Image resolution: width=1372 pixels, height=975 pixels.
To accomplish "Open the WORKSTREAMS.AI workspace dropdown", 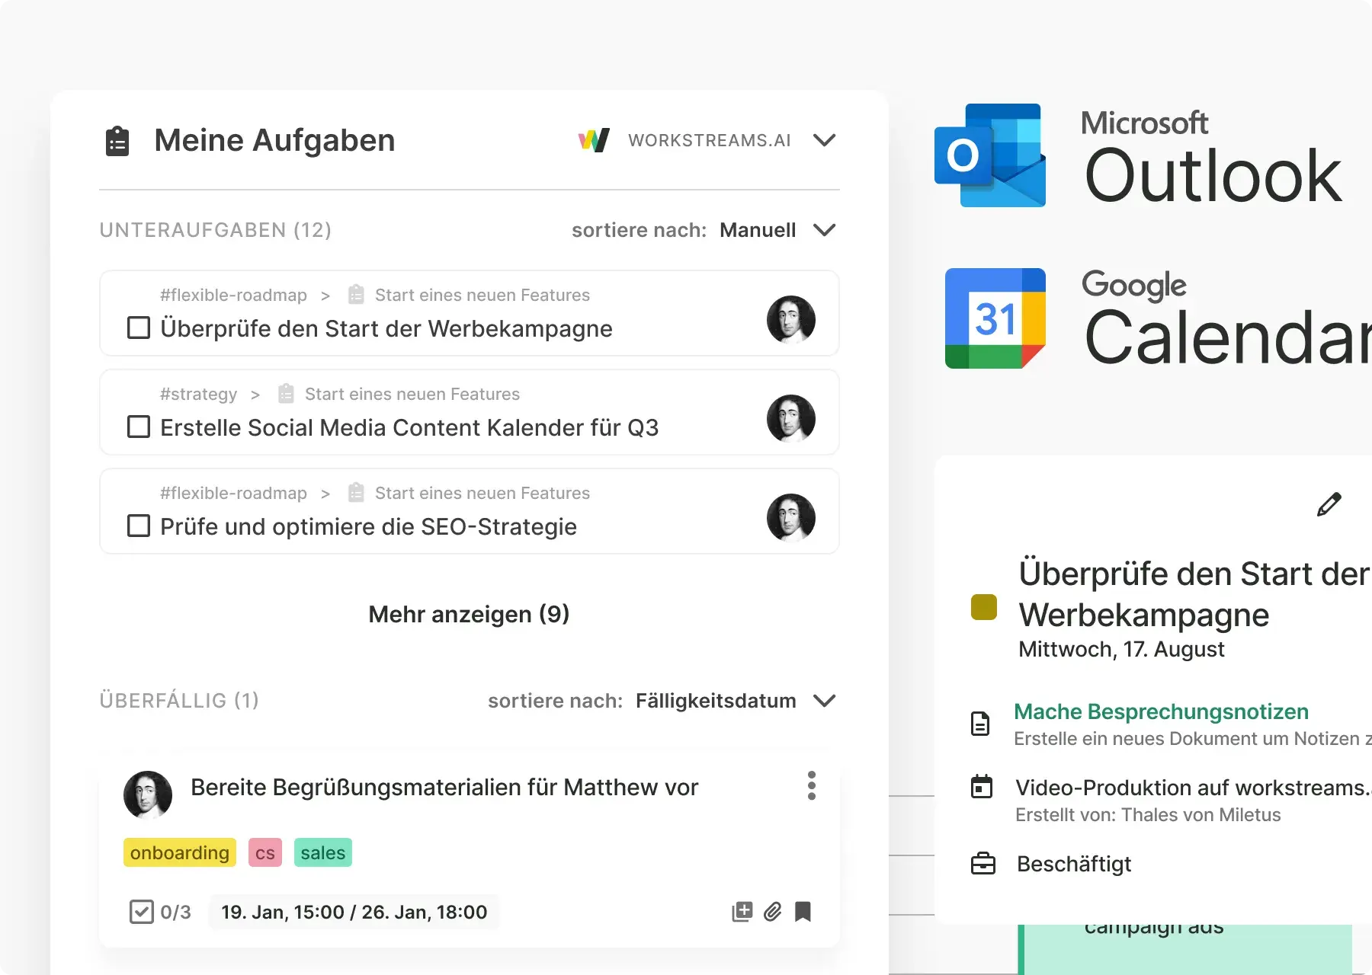I will (x=824, y=140).
